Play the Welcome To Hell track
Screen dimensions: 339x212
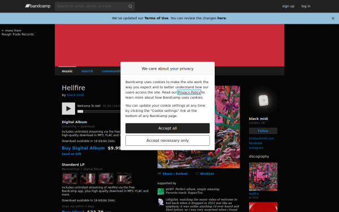click(x=68, y=109)
